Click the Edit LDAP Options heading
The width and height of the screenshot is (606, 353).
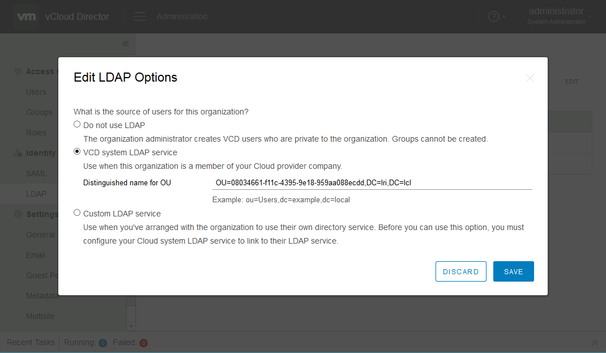pos(125,77)
